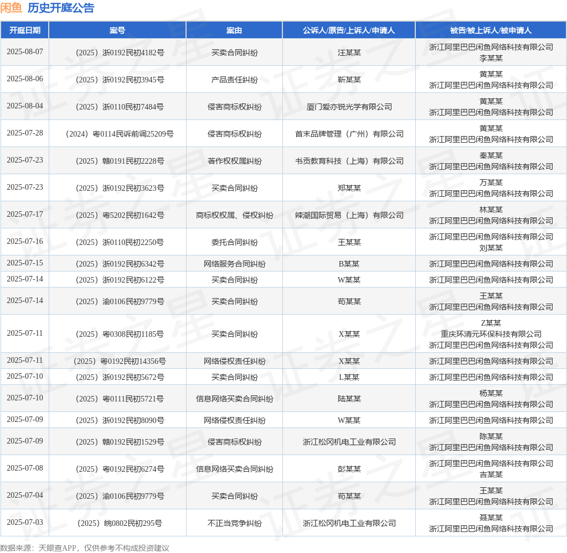Select date cell 2025-07-08

(x=25, y=468)
